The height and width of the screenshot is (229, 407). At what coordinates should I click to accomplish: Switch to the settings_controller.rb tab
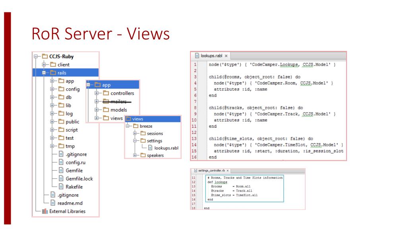(x=211, y=171)
